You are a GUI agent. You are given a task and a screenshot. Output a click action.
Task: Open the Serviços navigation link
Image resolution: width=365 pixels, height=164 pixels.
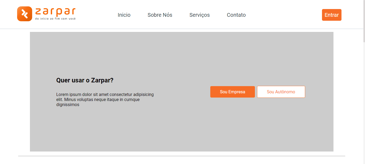coord(200,15)
